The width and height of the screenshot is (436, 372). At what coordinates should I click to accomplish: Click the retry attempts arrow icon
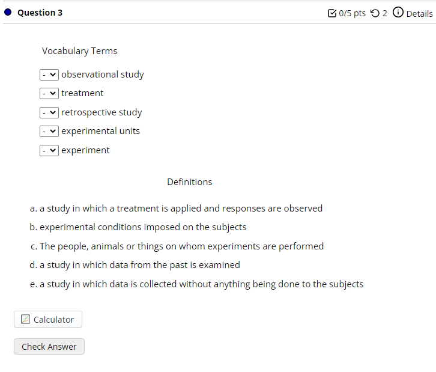375,13
